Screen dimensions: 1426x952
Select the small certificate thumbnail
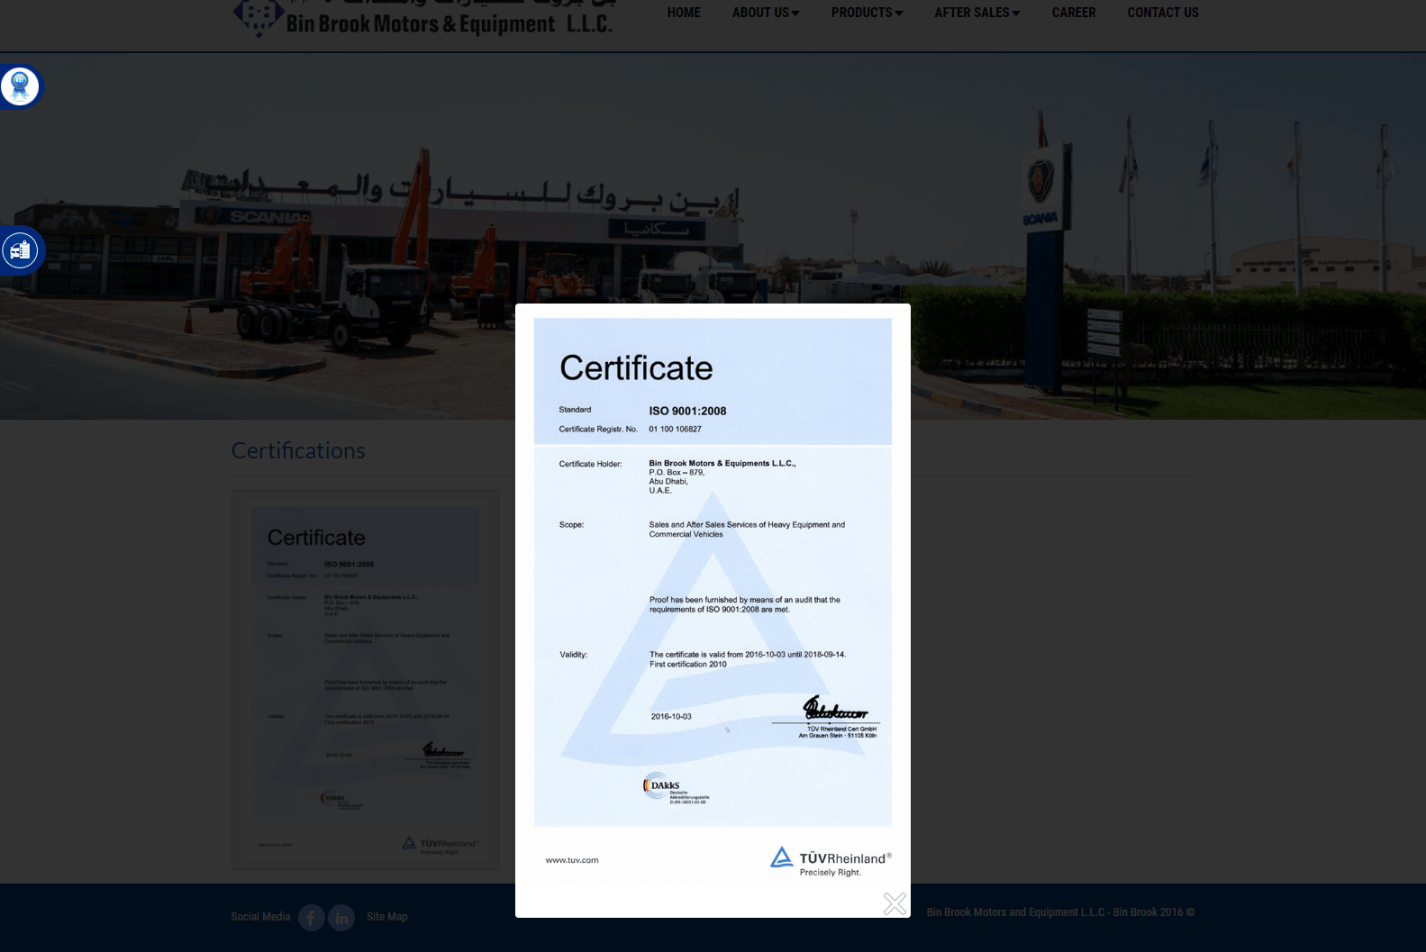[x=365, y=680]
